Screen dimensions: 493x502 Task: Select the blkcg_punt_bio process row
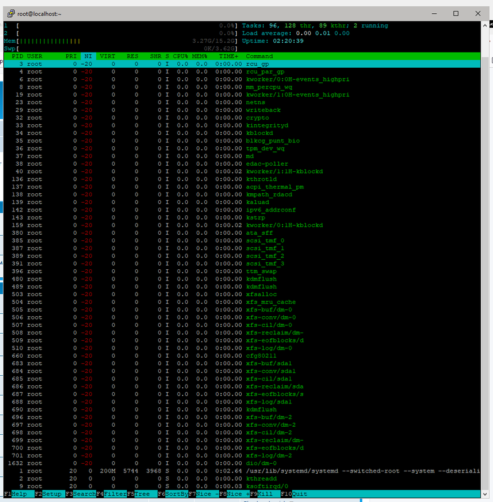click(242, 141)
